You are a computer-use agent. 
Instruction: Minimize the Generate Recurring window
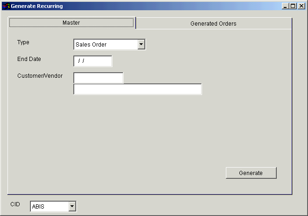point(285,6)
